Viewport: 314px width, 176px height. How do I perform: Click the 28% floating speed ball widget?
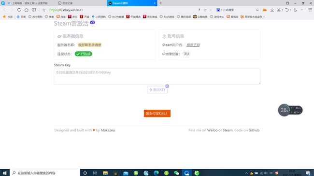click(284, 110)
